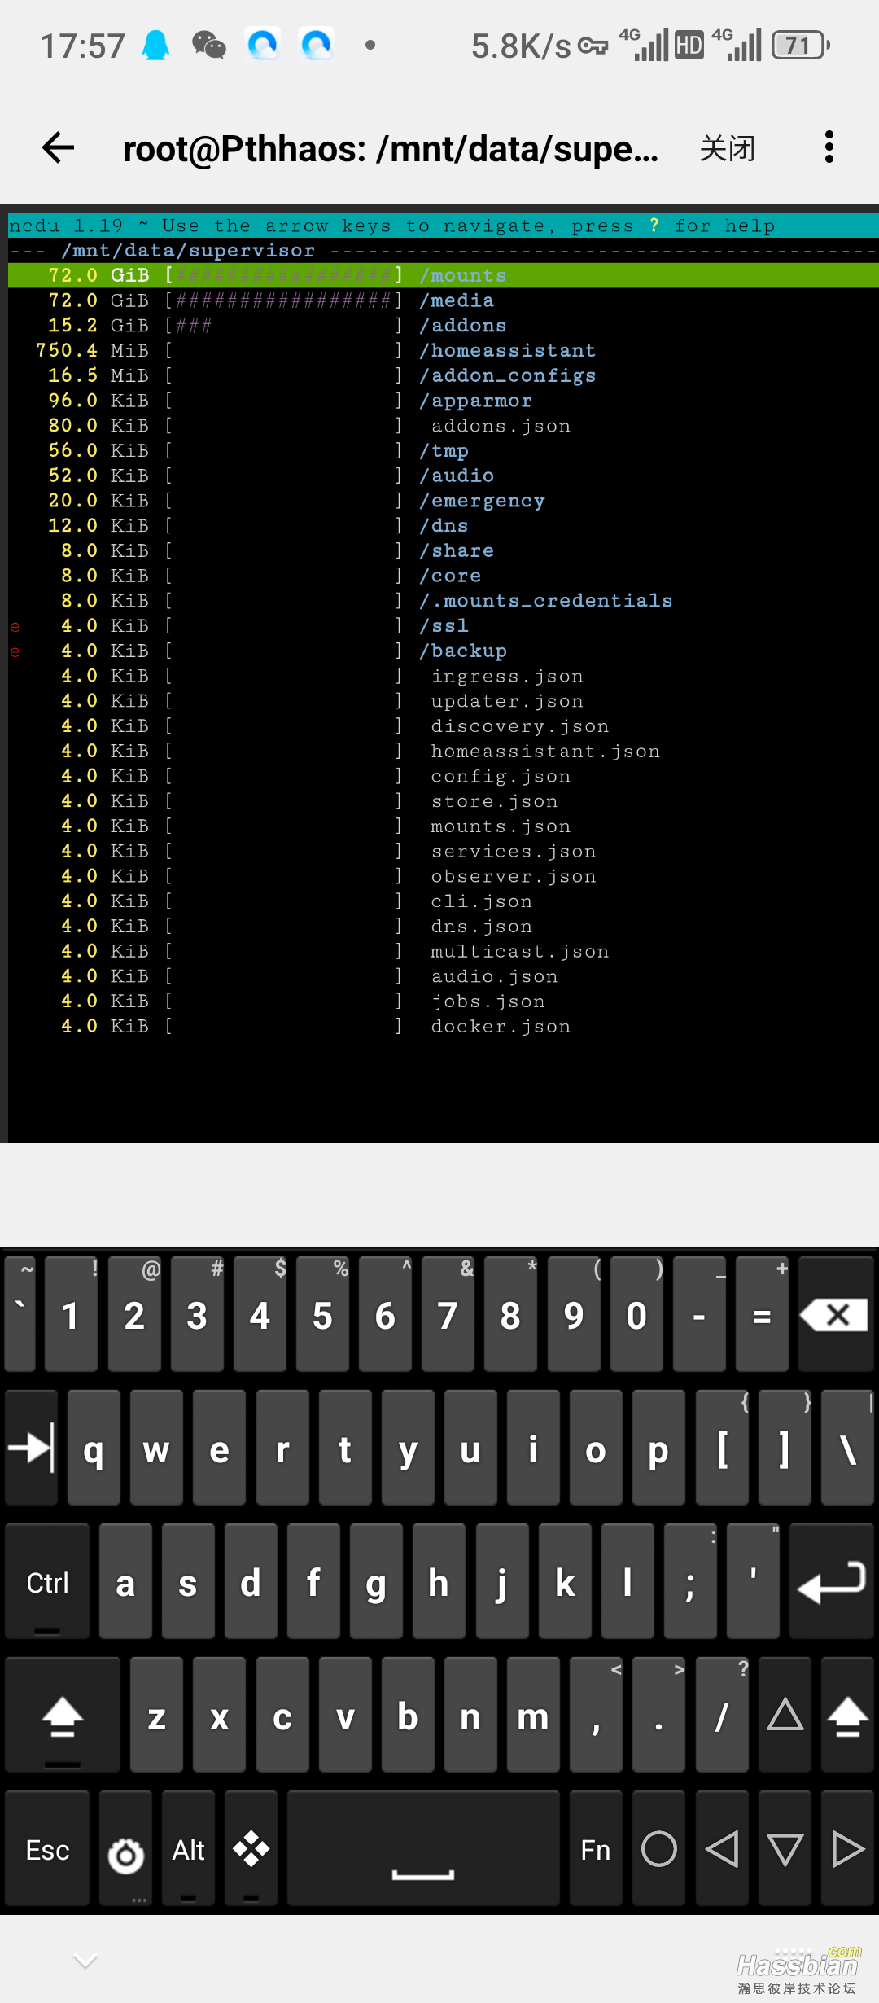The height and width of the screenshot is (2003, 879).
Task: Tap the slash question-mark key
Action: tap(722, 1715)
